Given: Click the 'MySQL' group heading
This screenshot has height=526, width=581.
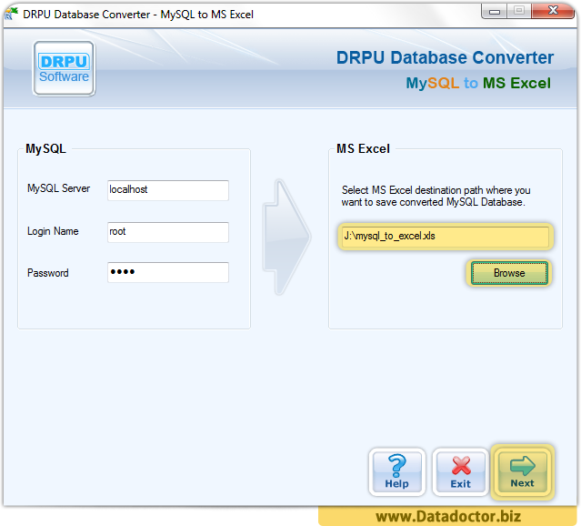Looking at the screenshot, I should tap(45, 148).
